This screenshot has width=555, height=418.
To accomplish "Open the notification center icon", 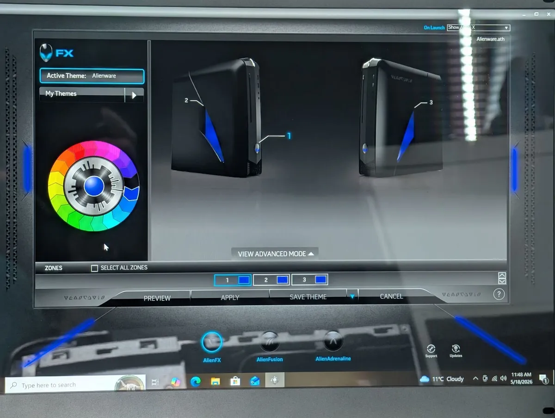I will pyautogui.click(x=544, y=379).
